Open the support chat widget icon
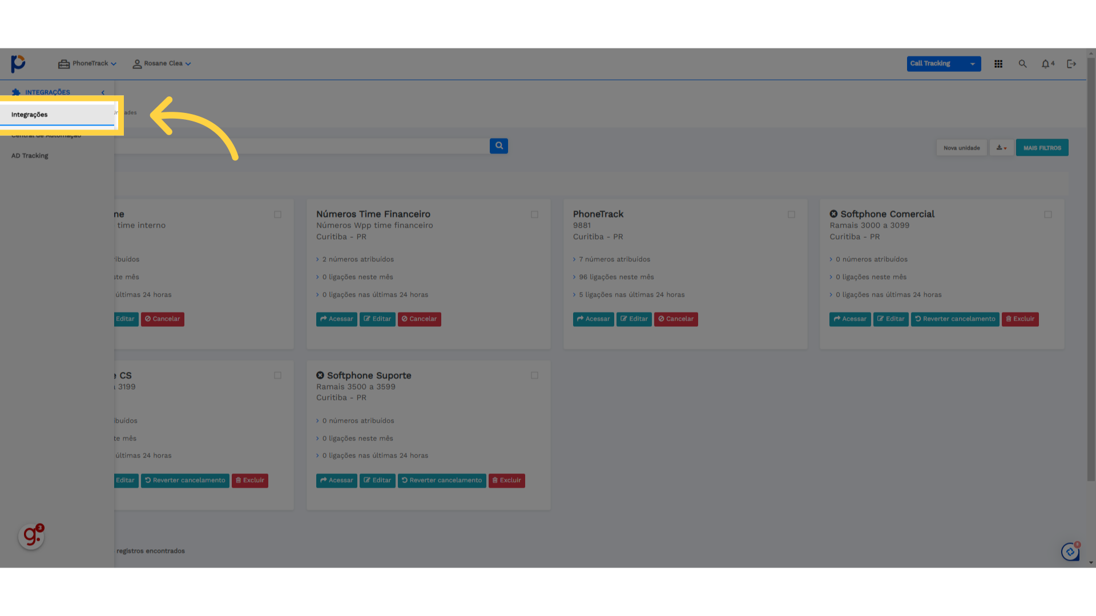1096x616 pixels. tap(1070, 552)
